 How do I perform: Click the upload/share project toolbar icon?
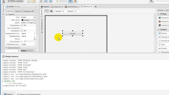coord(41,1)
